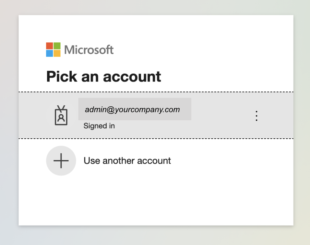Viewport: 310px width, 245px height.
Task: Click the plus icon for another account
Action: tap(61, 161)
